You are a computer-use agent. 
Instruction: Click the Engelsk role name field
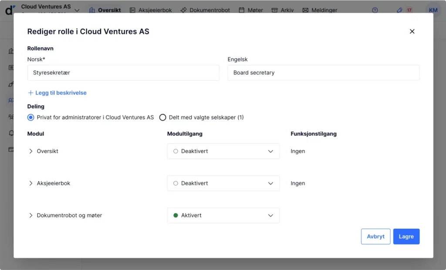pos(323,73)
